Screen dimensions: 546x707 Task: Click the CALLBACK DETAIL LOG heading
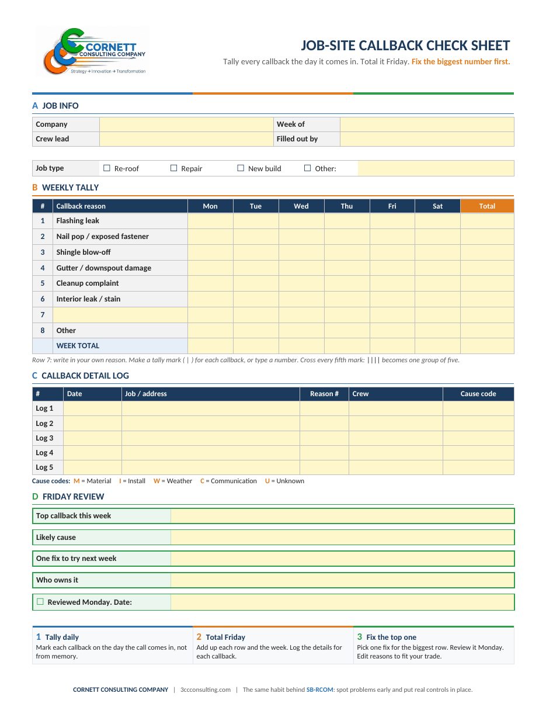[x=85, y=376]
